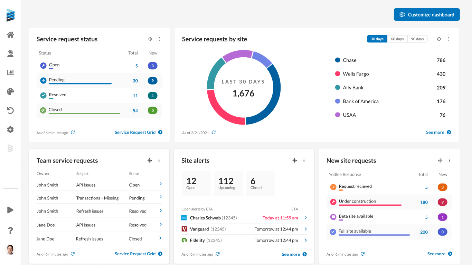Click the play triangle icon in sidebar
This screenshot has width=472, height=265.
[10, 210]
